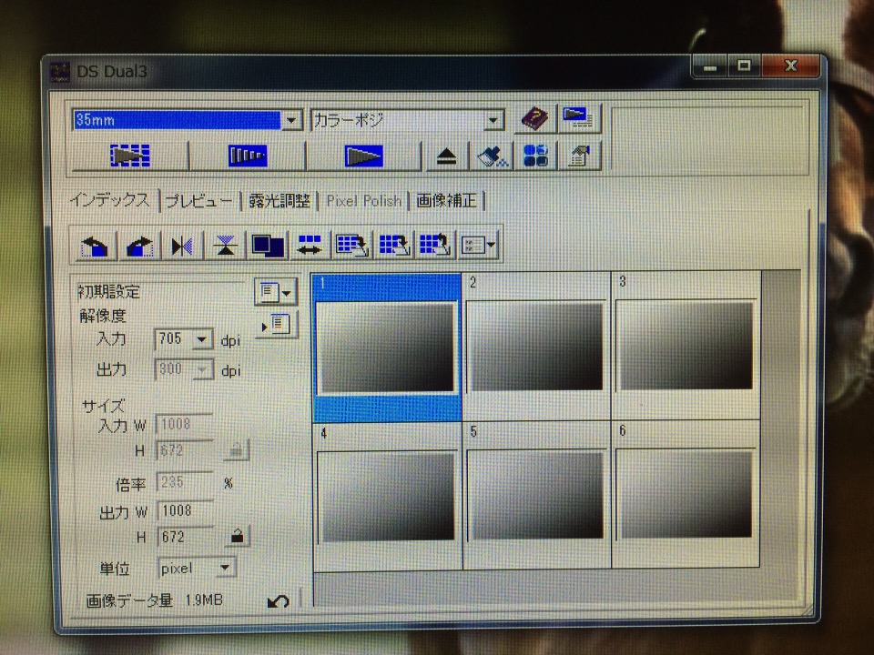Screen dimensions: 874x655
Task: Open the 35mm film format dropdown
Action: point(291,120)
